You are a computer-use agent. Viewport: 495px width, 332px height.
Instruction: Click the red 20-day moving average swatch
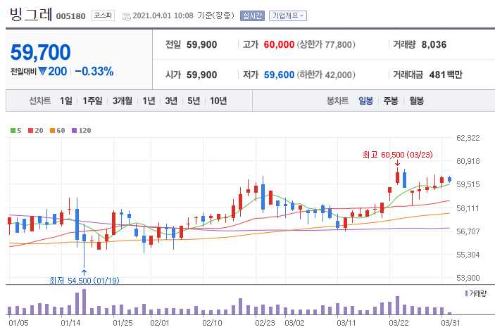click(30, 131)
